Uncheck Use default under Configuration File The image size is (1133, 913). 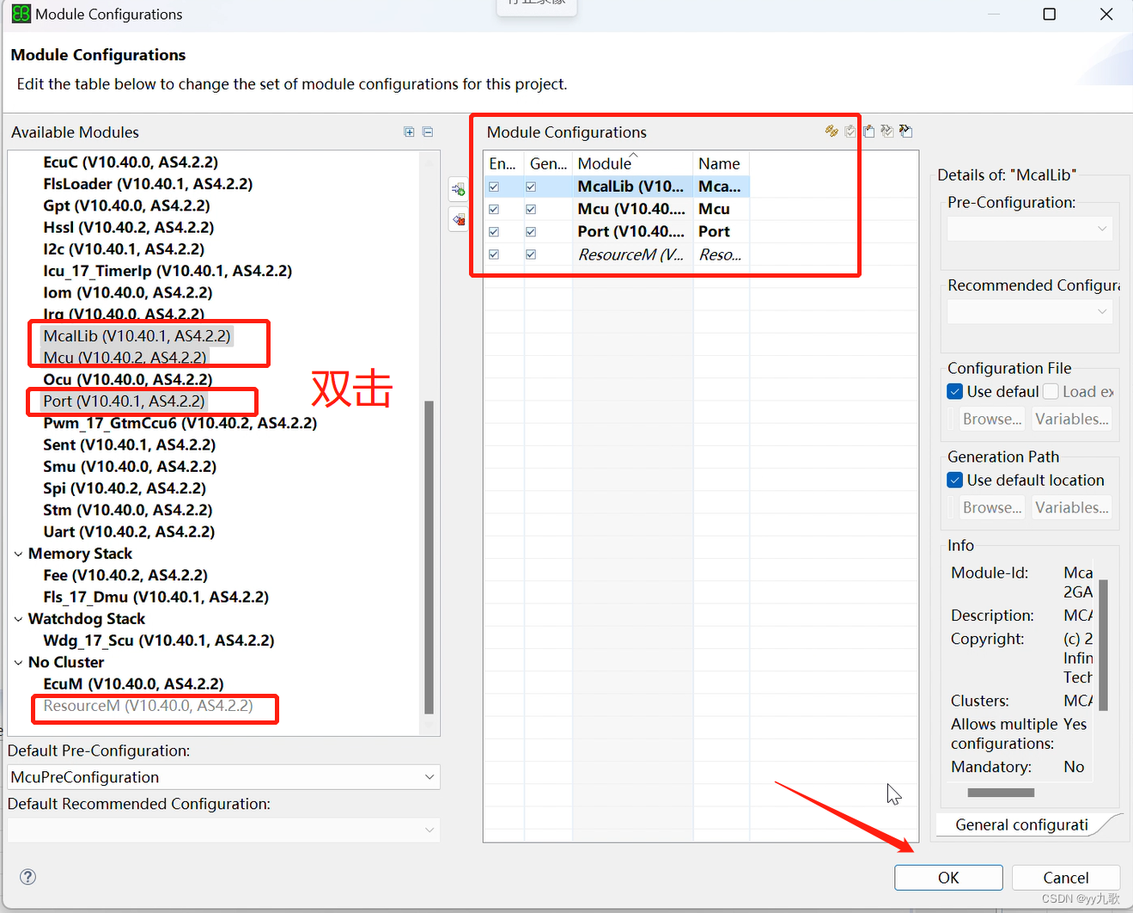pos(955,391)
